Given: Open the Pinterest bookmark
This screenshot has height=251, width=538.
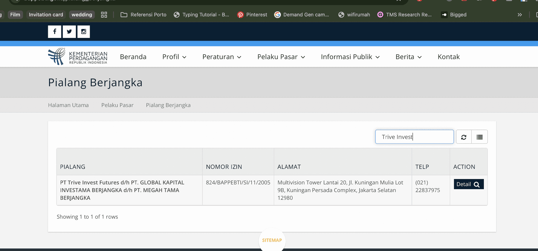Looking at the screenshot, I should [x=252, y=15].
